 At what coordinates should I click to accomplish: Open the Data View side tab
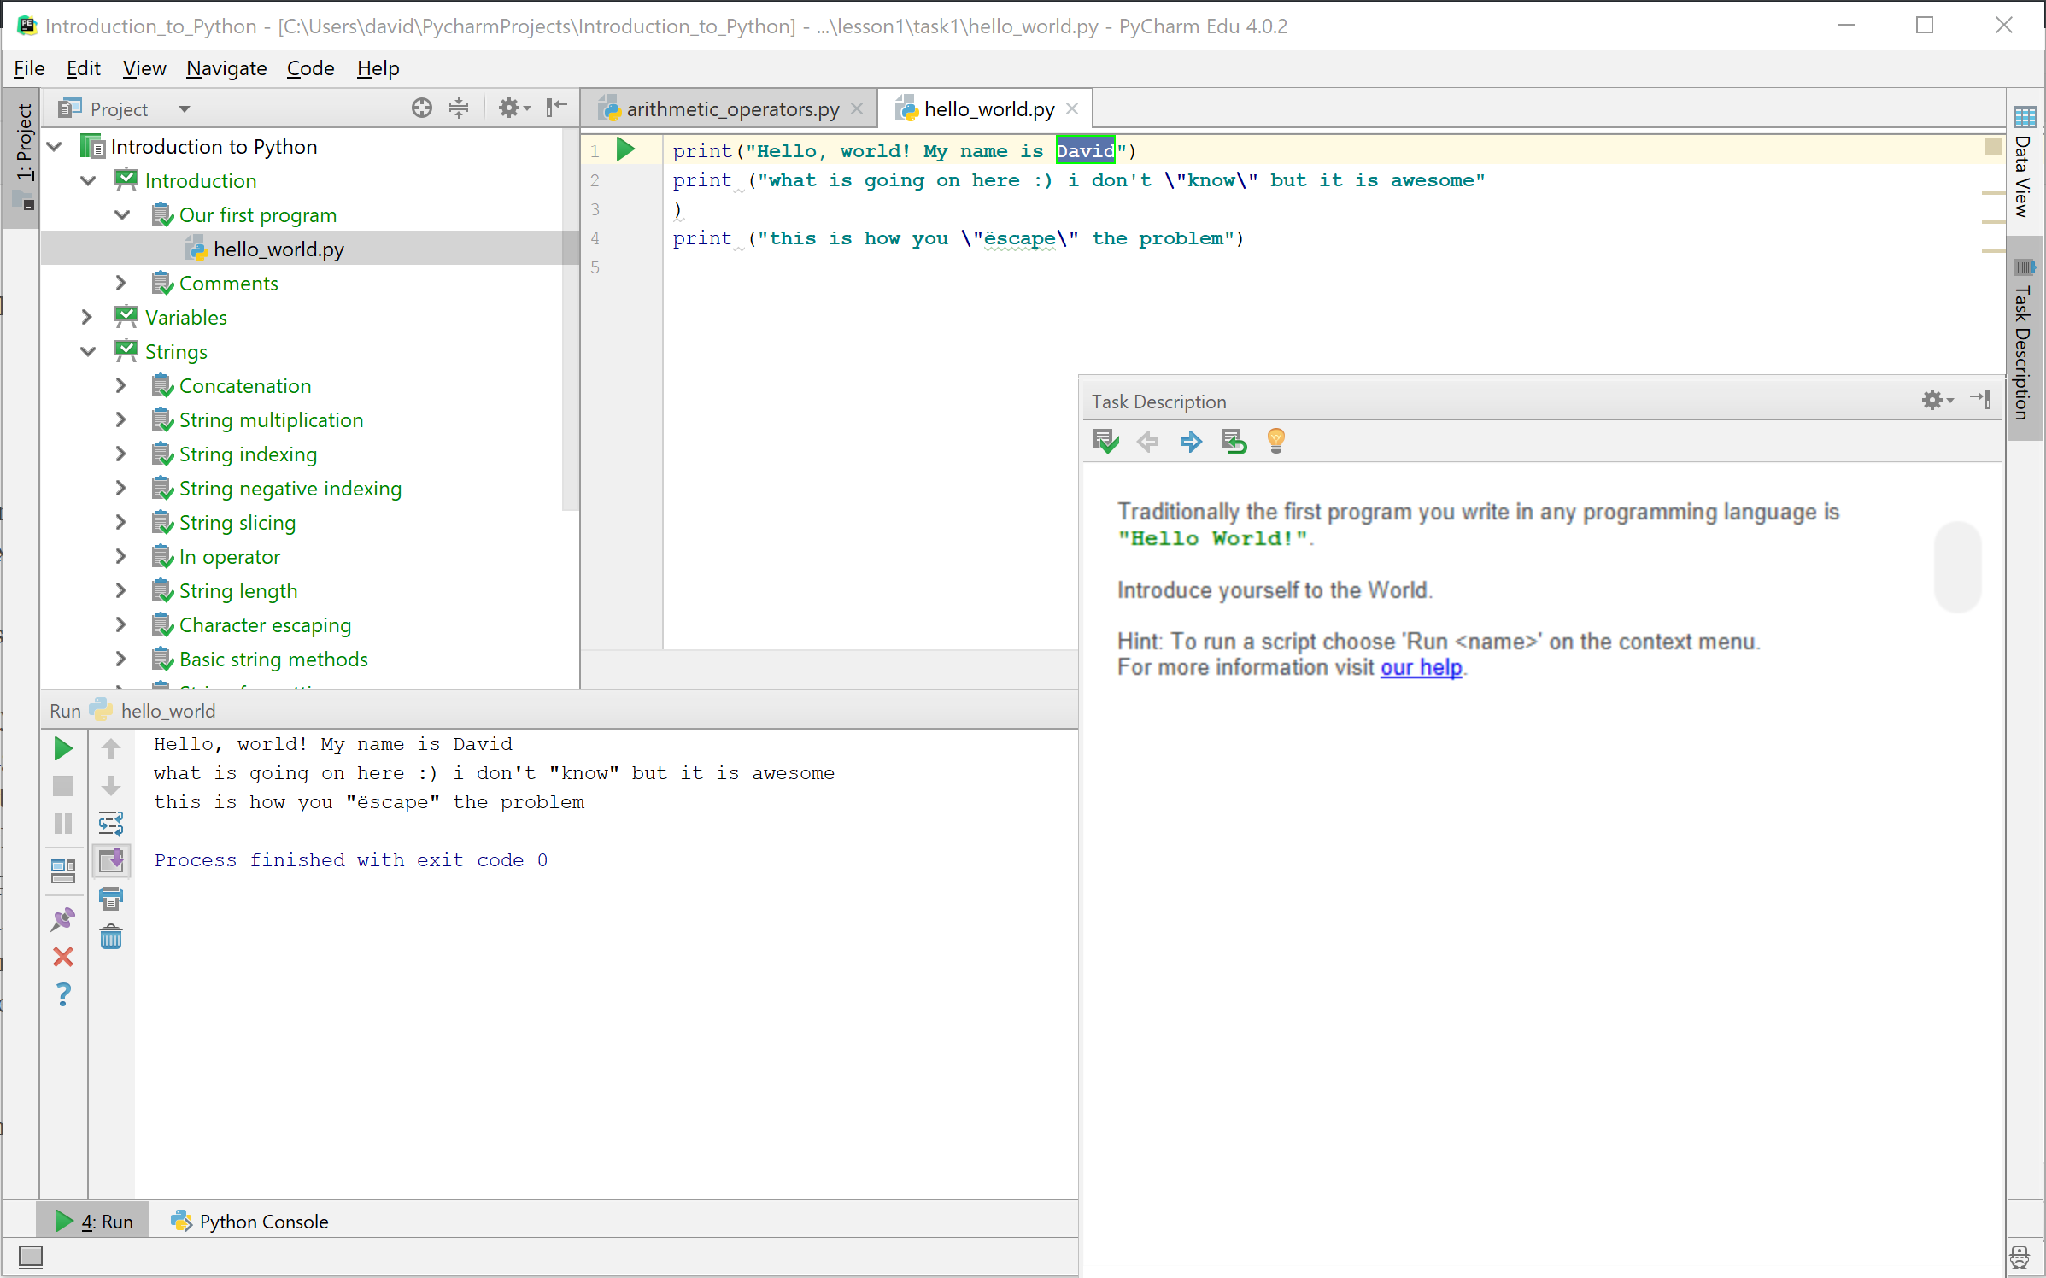pos(2024,162)
